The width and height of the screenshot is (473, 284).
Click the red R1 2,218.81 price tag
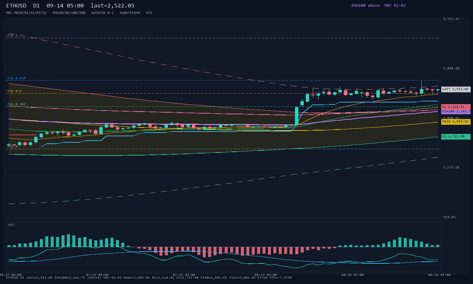point(456,107)
